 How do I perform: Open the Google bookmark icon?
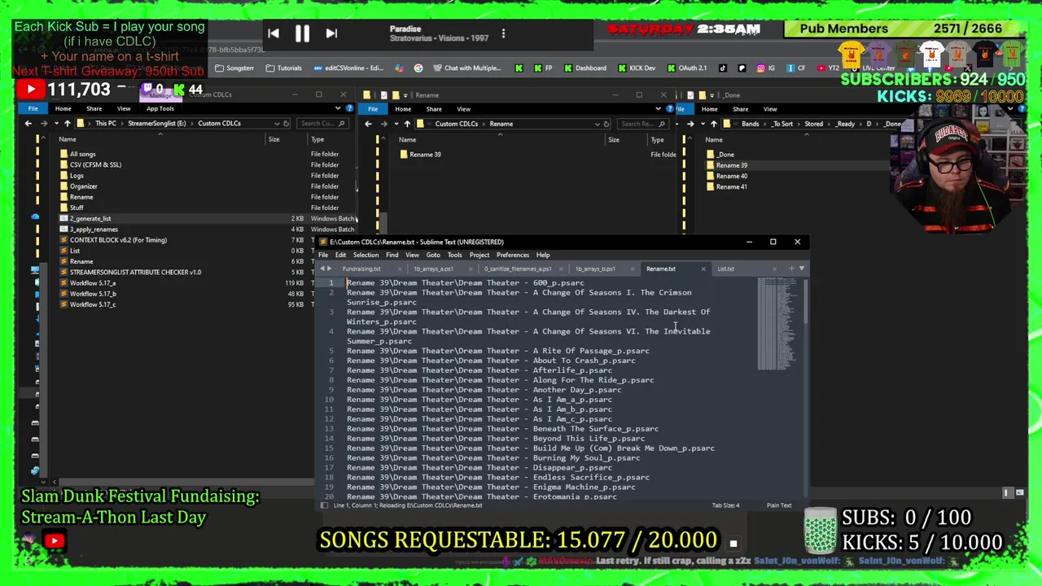pyautogui.click(x=418, y=68)
